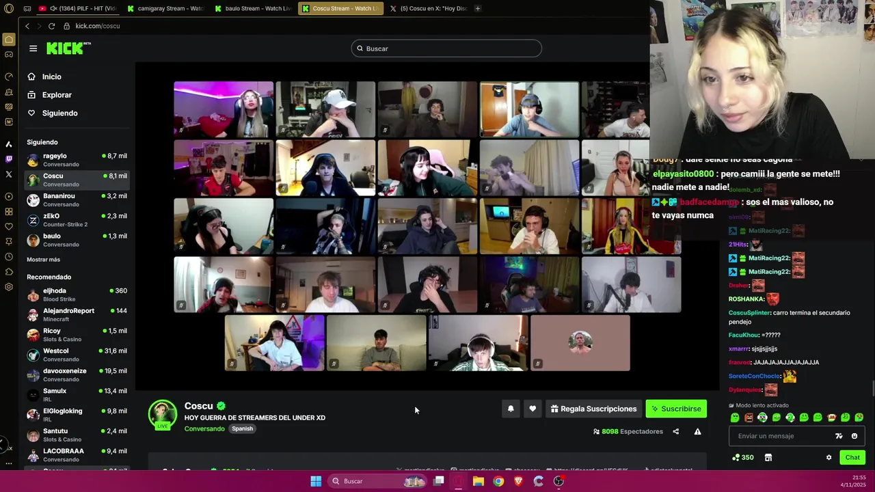Open Twitch icon in Opera sidebar

[x=9, y=159]
